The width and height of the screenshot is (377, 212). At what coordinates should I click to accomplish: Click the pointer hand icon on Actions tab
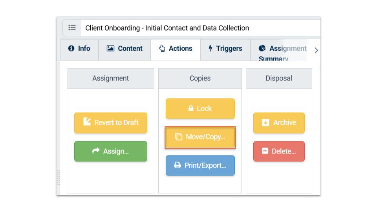[x=162, y=48]
